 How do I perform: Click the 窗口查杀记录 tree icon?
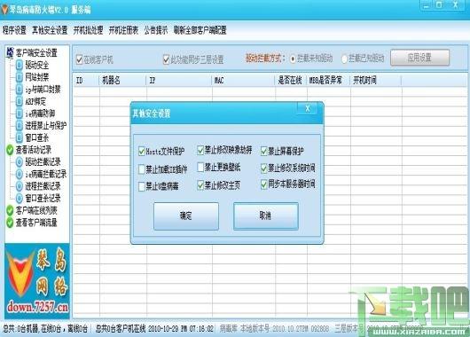(20, 198)
